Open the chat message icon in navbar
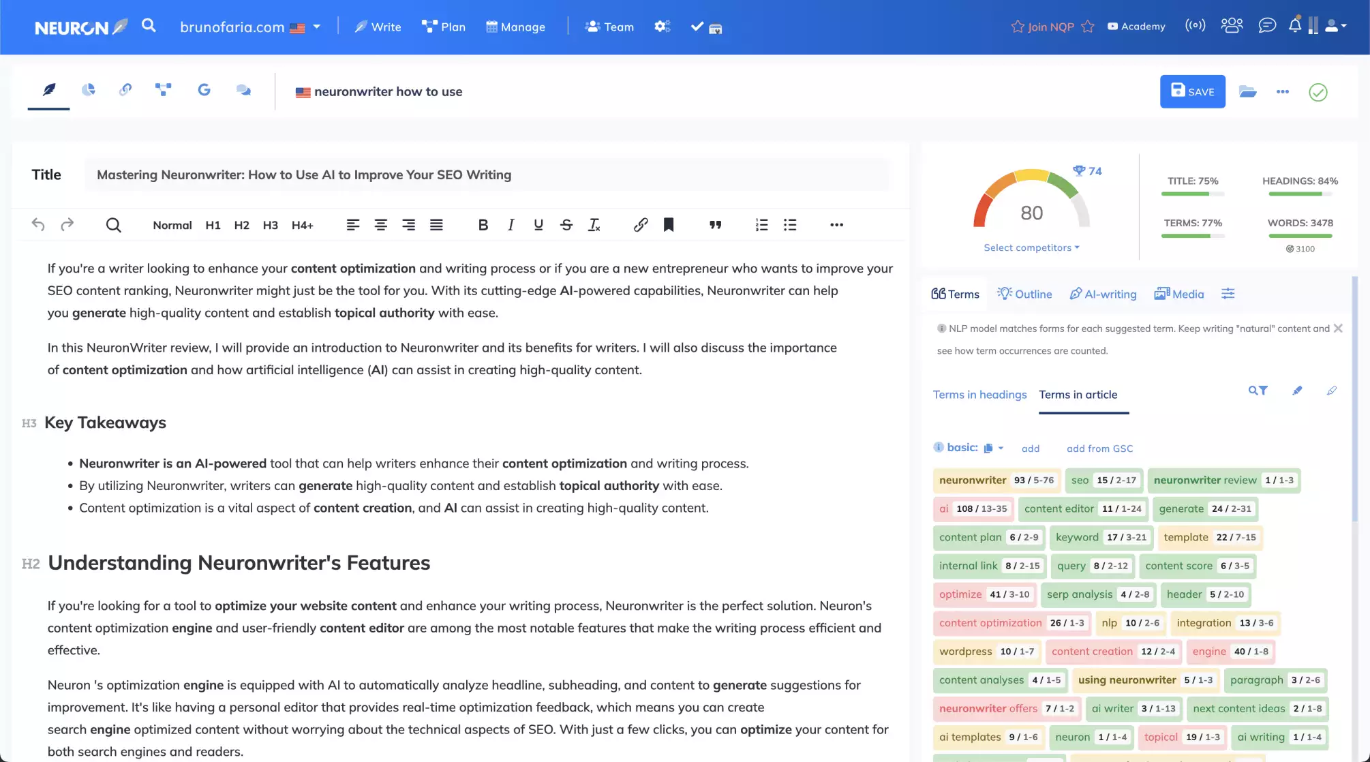The height and width of the screenshot is (762, 1370). [x=1267, y=25]
